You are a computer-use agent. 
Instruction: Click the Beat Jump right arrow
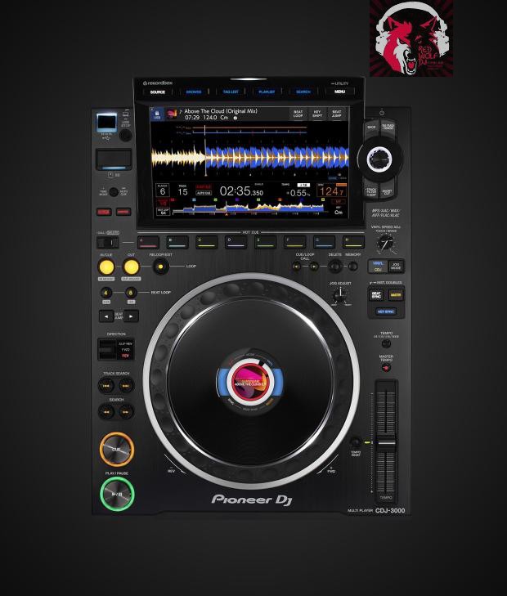pos(131,316)
